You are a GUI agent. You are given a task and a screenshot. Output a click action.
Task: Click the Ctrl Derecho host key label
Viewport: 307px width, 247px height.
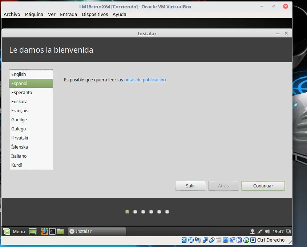(271, 240)
